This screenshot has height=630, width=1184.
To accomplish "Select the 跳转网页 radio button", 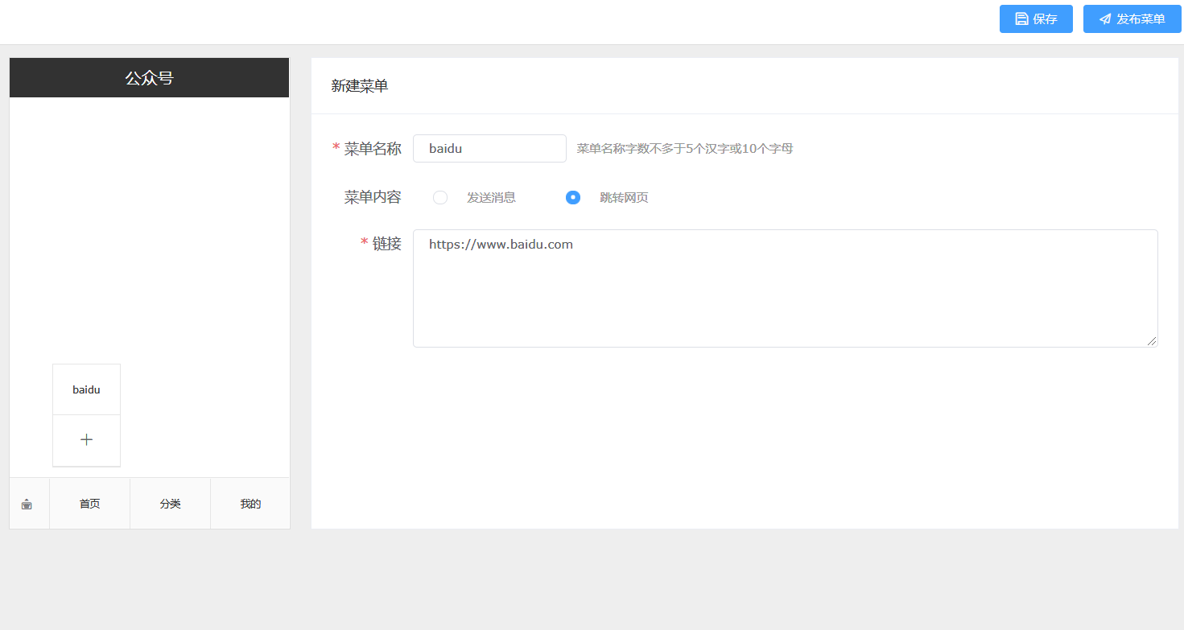I will (573, 197).
